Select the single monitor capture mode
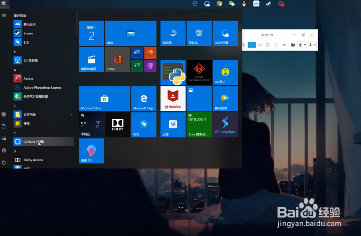Image resolution: width=361 pixels, height=236 pixels. point(260,45)
